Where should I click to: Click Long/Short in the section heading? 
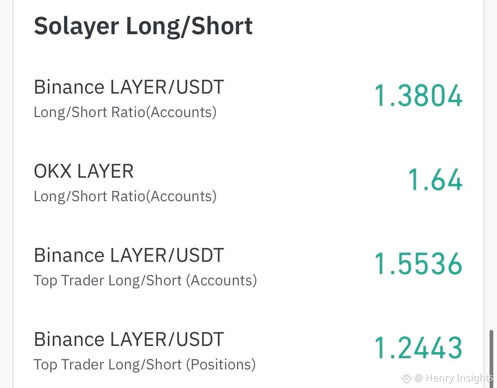tap(190, 26)
